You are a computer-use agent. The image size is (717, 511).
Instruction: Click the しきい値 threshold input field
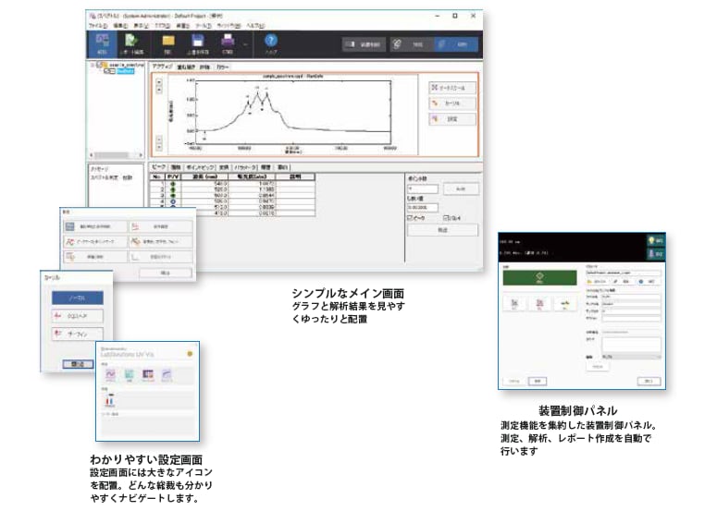(423, 208)
